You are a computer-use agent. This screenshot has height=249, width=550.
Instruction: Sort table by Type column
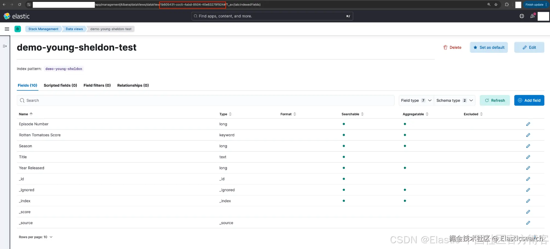coord(225,114)
